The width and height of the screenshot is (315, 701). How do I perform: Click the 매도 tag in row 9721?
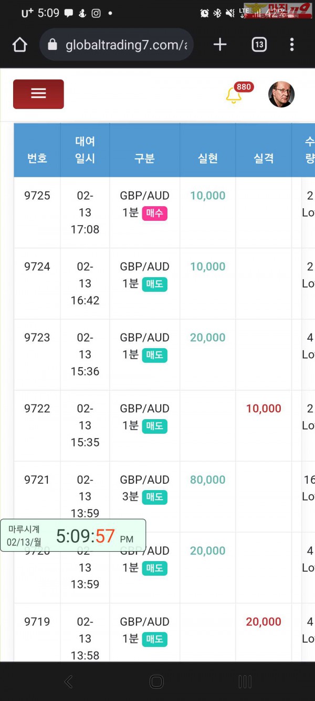pos(154,497)
